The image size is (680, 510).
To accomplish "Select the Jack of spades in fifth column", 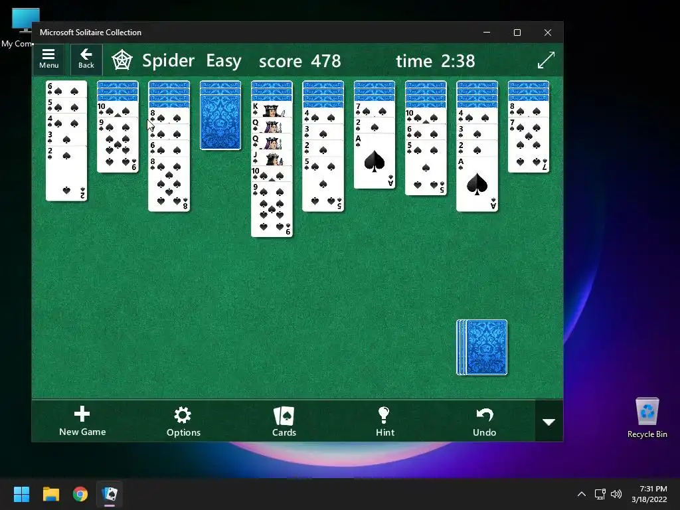I will [272, 158].
